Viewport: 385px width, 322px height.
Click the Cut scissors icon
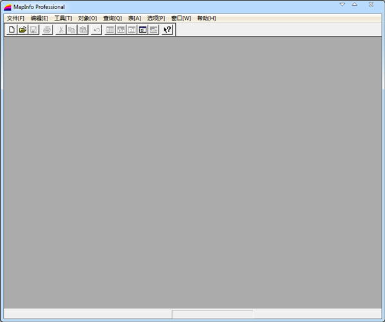click(60, 30)
